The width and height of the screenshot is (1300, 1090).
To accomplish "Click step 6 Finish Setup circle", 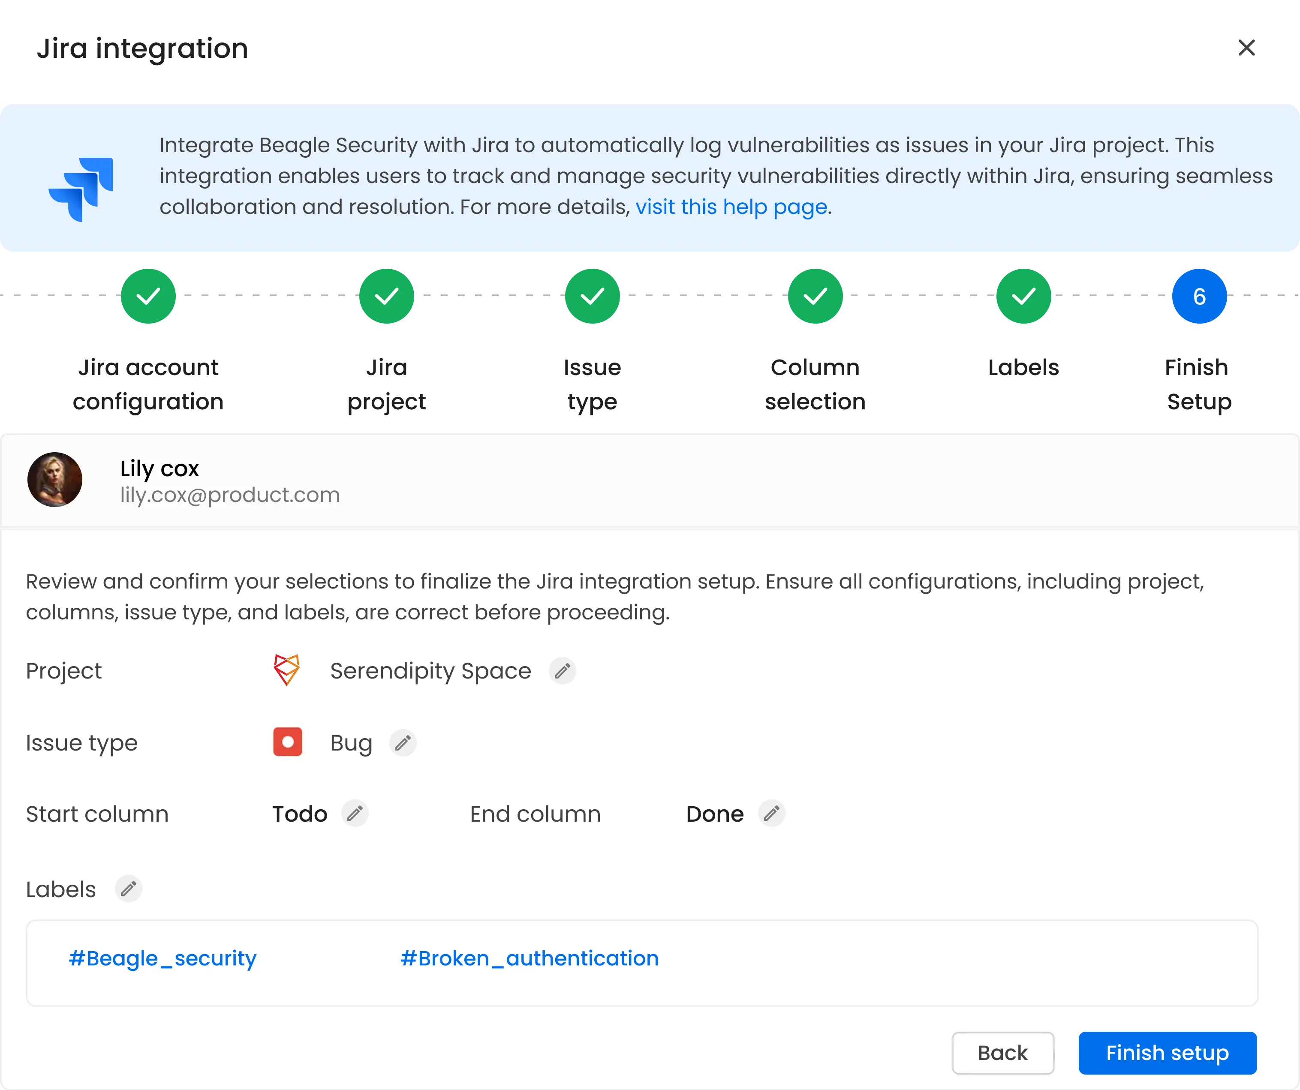I will click(x=1199, y=297).
